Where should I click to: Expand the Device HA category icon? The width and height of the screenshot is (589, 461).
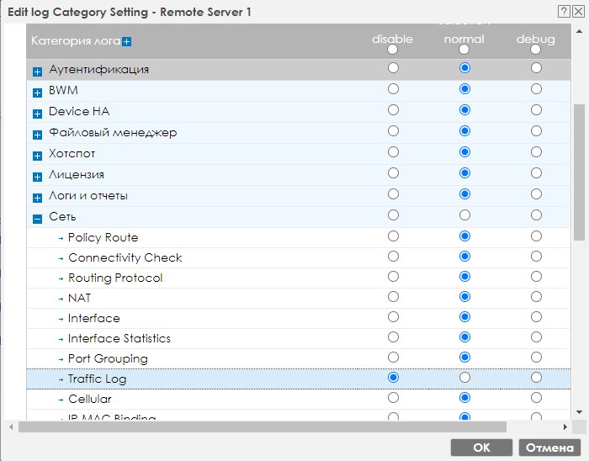pos(37,113)
